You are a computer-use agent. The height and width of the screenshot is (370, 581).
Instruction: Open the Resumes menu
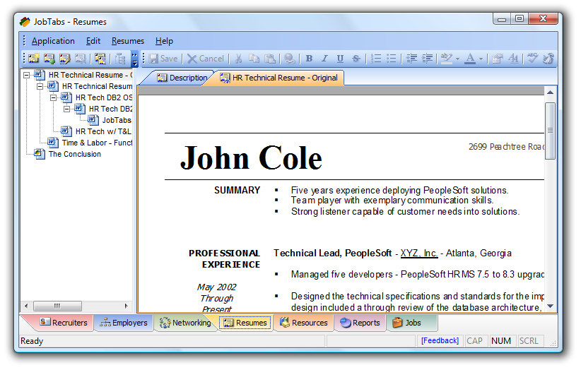(x=128, y=41)
